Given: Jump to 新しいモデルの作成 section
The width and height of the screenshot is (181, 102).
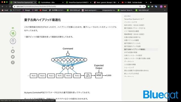Looking at the screenshot, I should pos(132,74).
